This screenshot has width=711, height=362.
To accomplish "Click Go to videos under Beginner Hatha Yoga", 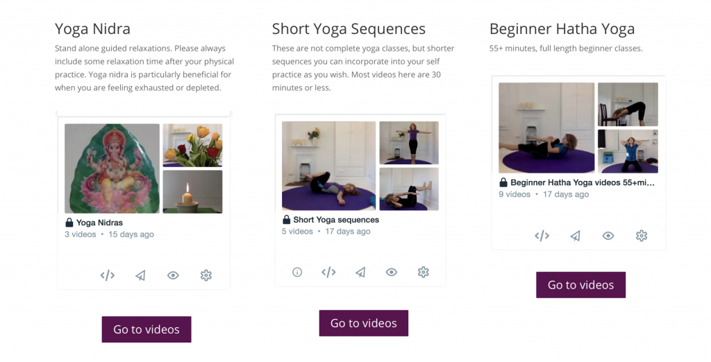I will click(x=581, y=285).
